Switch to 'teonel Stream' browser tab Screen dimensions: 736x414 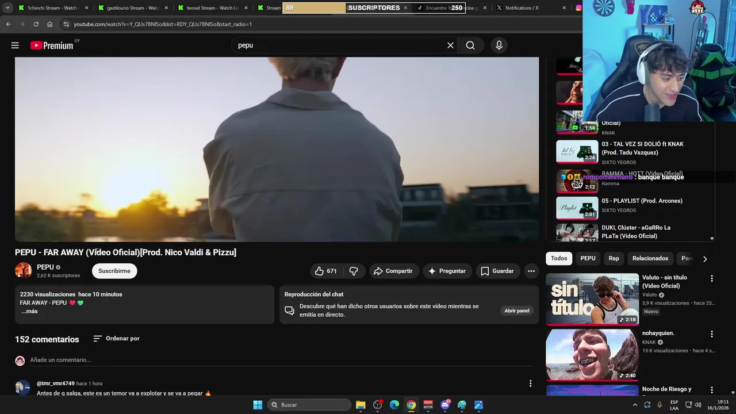(212, 8)
